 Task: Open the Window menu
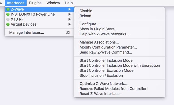coord(53,3)
